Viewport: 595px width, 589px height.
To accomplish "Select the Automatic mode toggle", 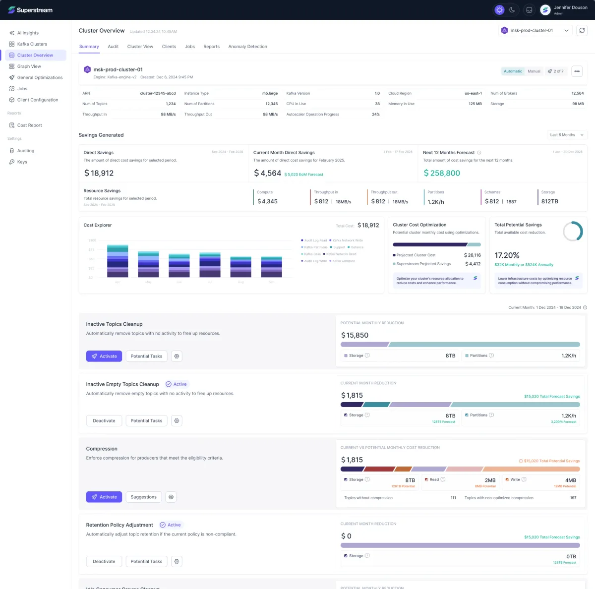I will pyautogui.click(x=513, y=71).
